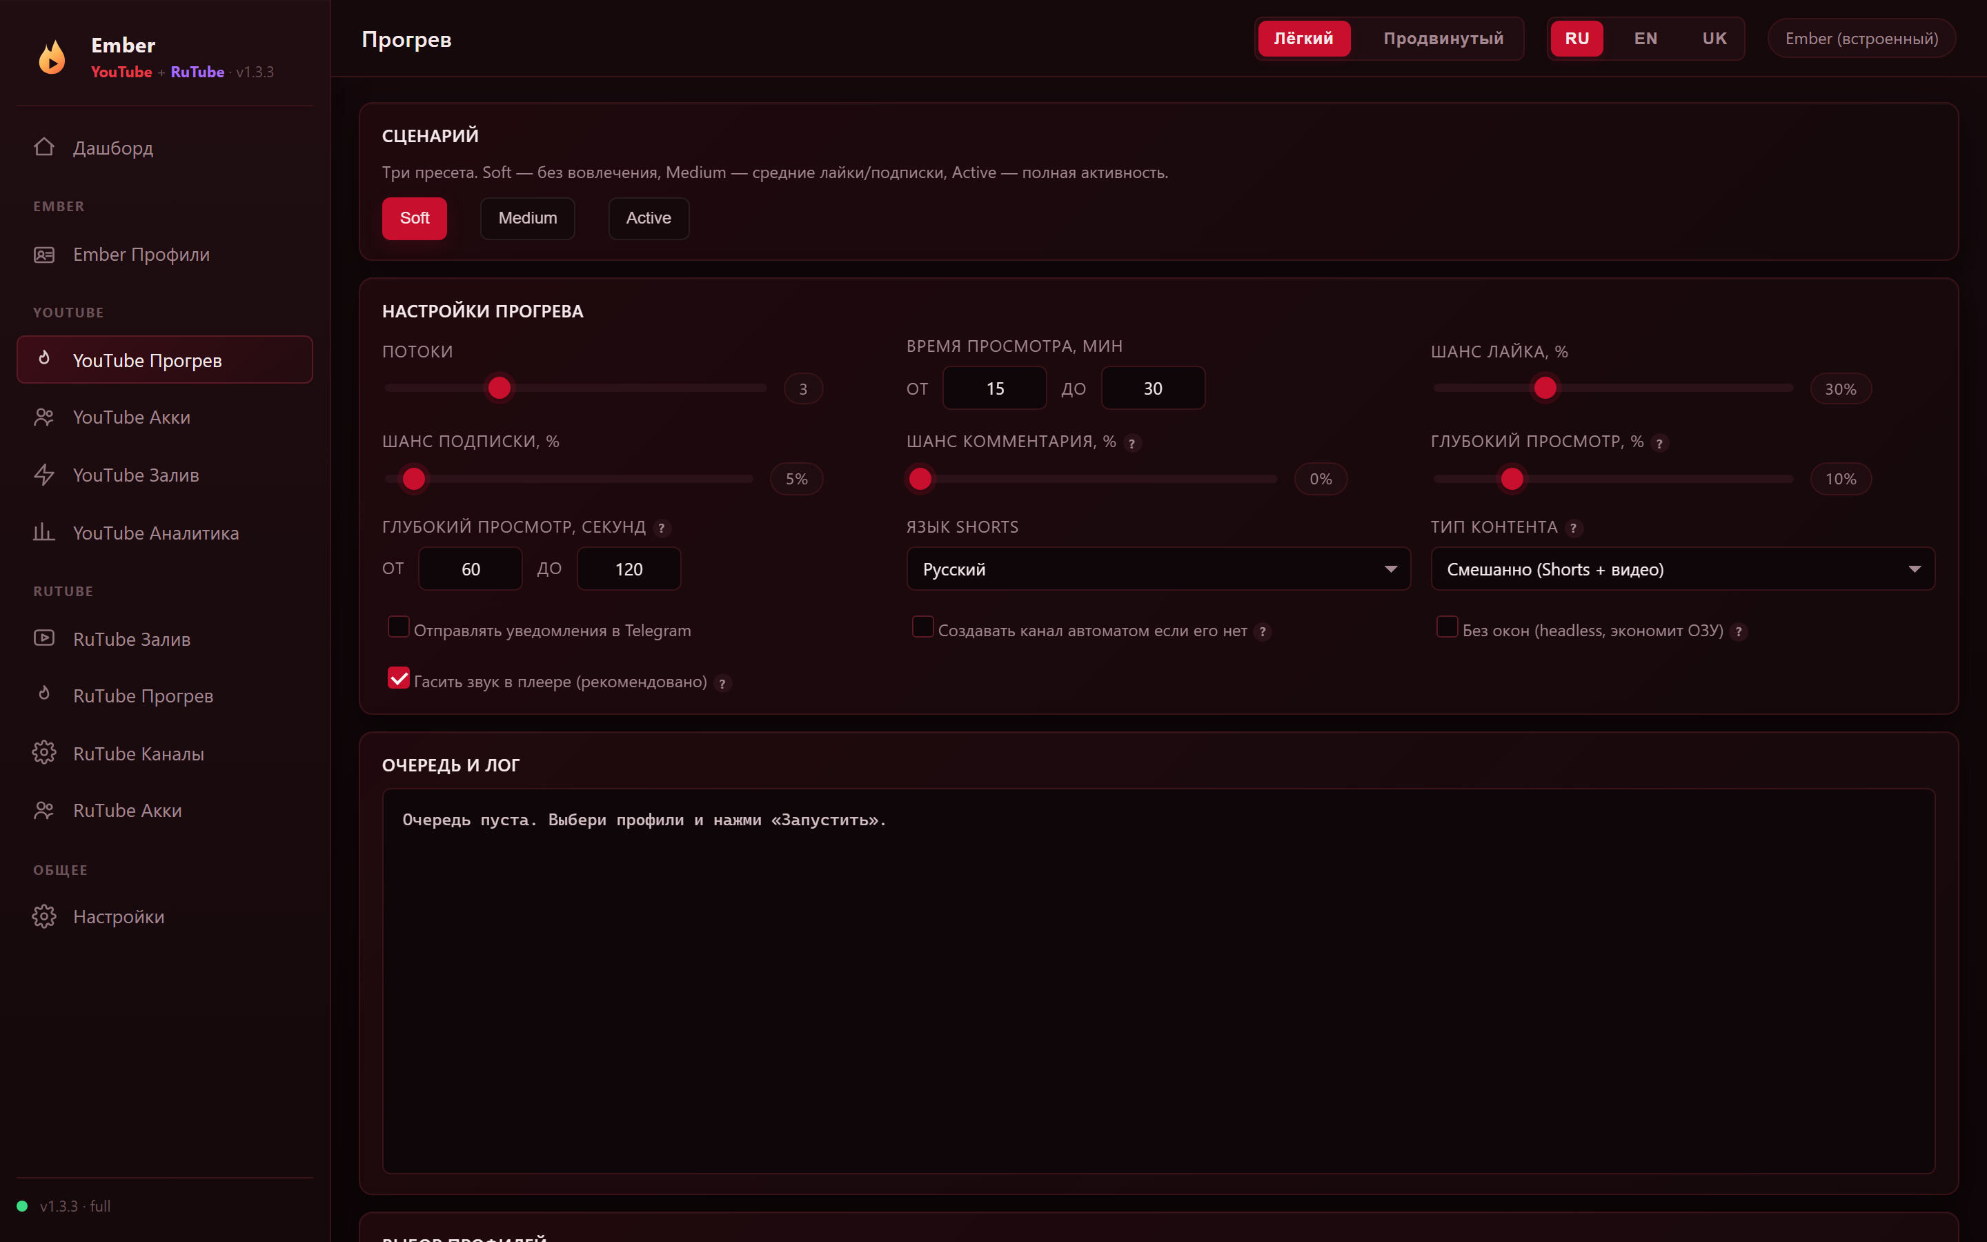Open YouTube Акки section
Image resolution: width=1987 pixels, height=1242 pixels.
point(164,417)
